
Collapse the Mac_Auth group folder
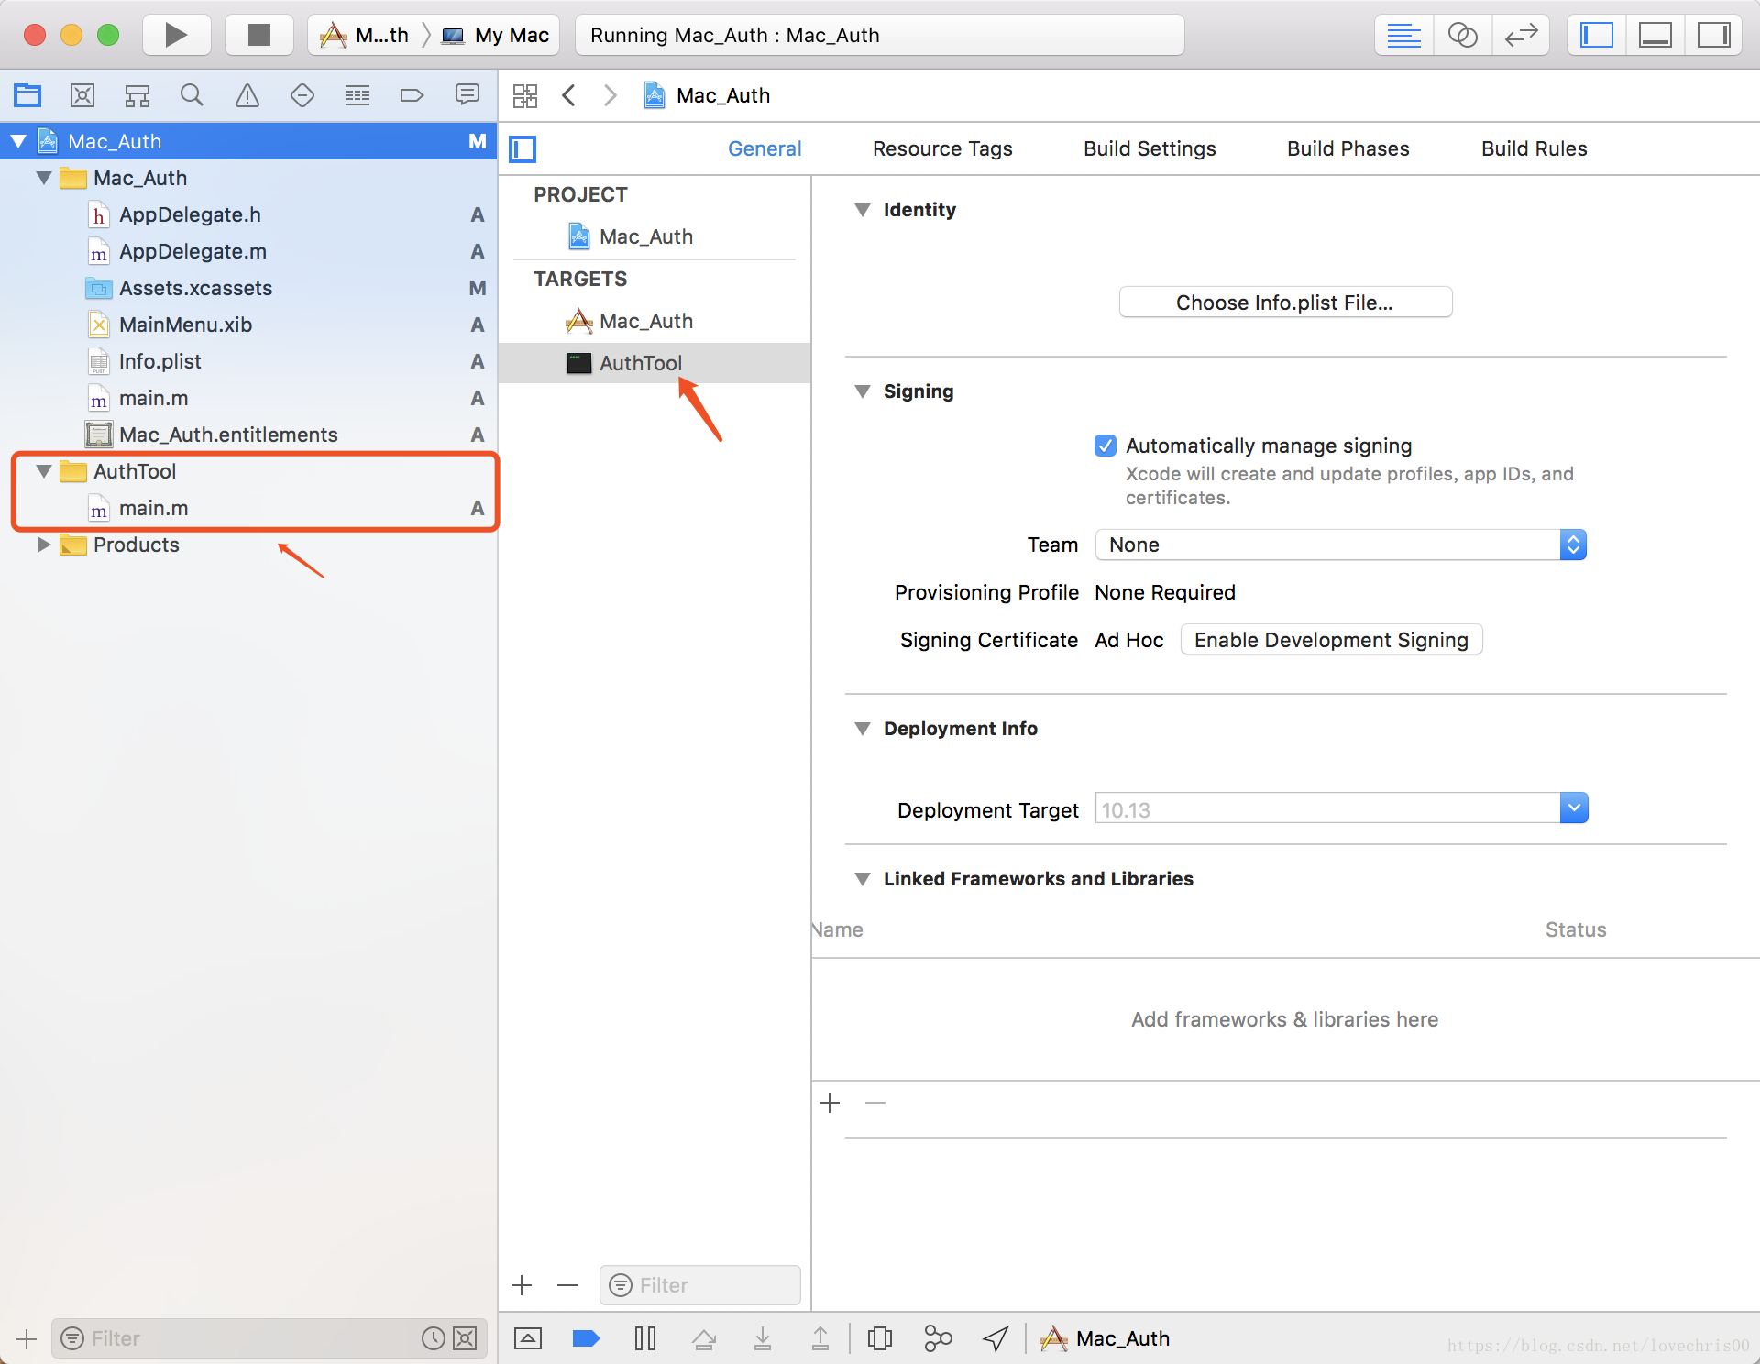coord(43,178)
